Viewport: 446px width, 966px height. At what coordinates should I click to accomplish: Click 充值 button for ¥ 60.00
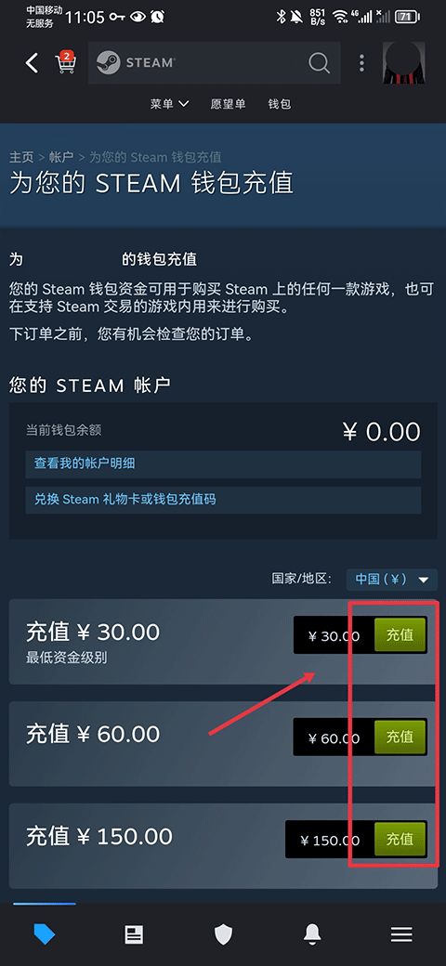click(x=400, y=738)
